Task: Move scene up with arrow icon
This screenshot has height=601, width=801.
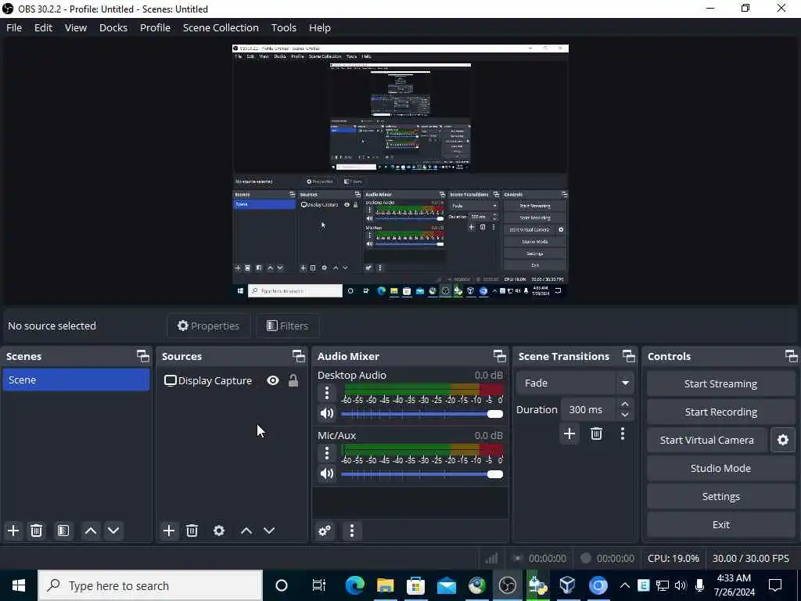Action: click(x=91, y=531)
